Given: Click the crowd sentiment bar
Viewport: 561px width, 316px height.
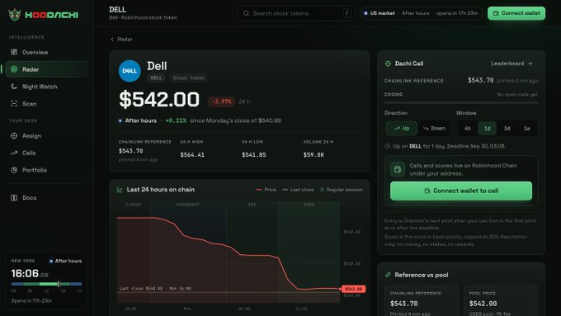Looking at the screenshot, I should coord(461,102).
